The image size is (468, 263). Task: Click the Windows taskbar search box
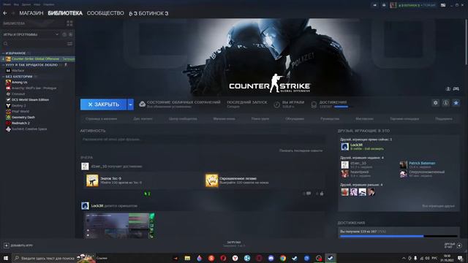(53, 258)
